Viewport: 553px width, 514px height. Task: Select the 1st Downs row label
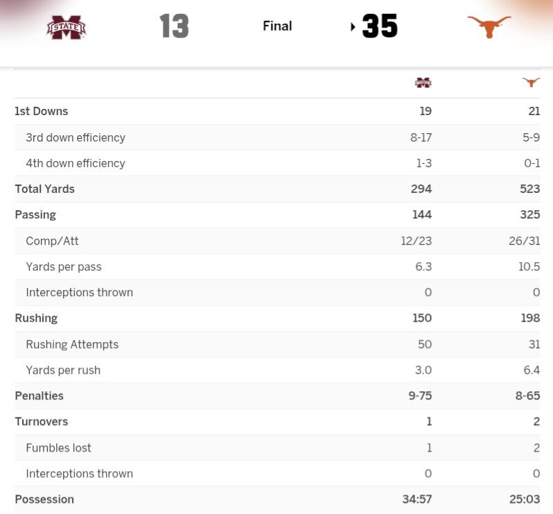click(42, 111)
